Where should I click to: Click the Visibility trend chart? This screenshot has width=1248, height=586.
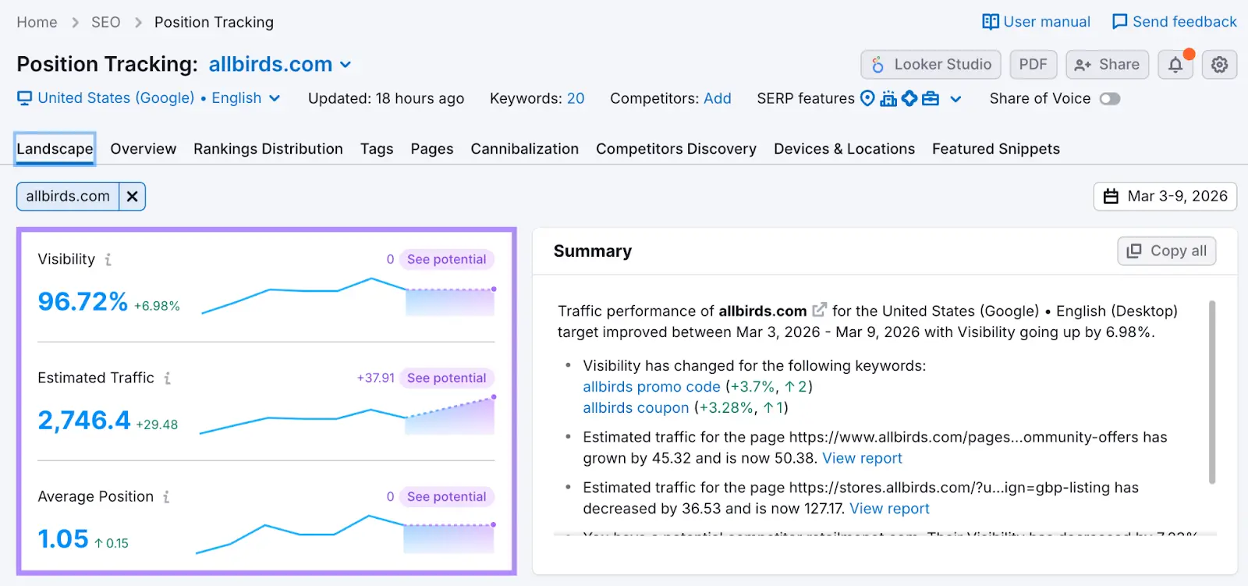(349, 297)
